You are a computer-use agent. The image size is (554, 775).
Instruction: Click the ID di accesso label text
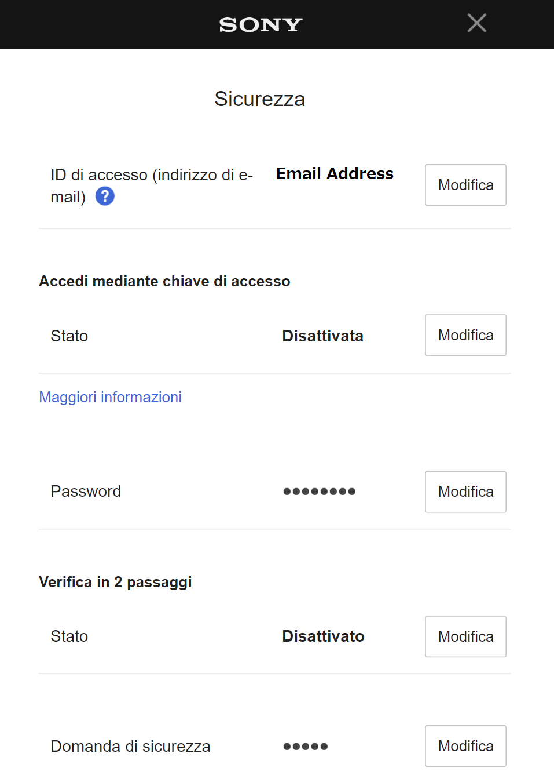[152, 175]
